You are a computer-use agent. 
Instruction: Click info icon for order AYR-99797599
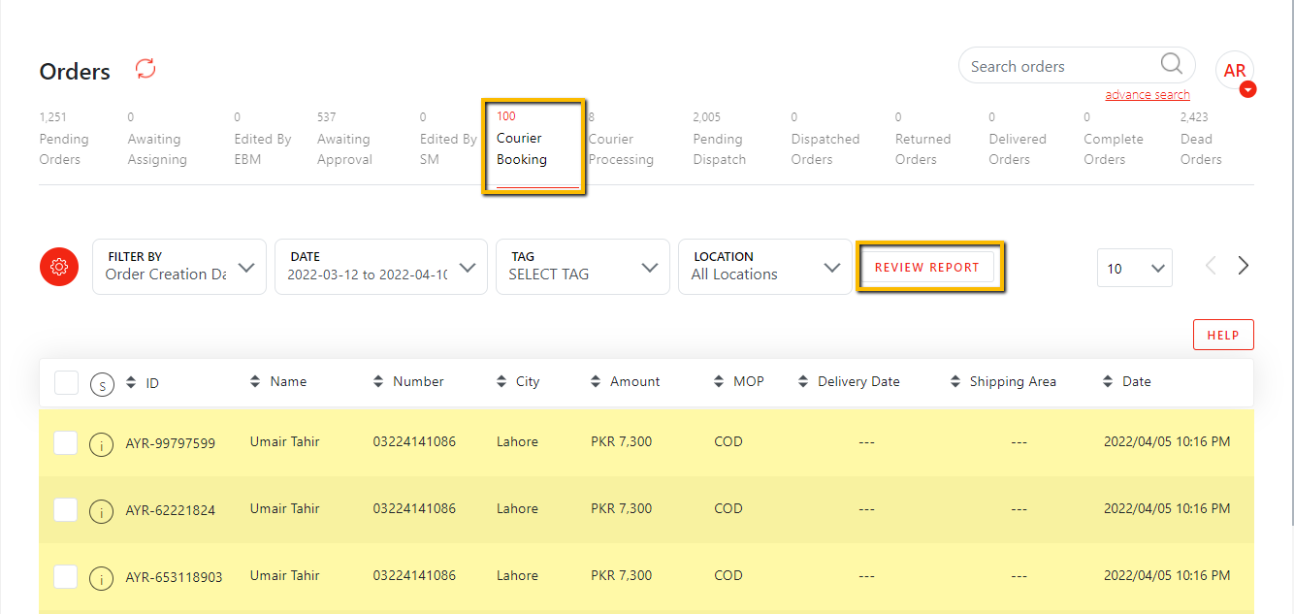[101, 444]
